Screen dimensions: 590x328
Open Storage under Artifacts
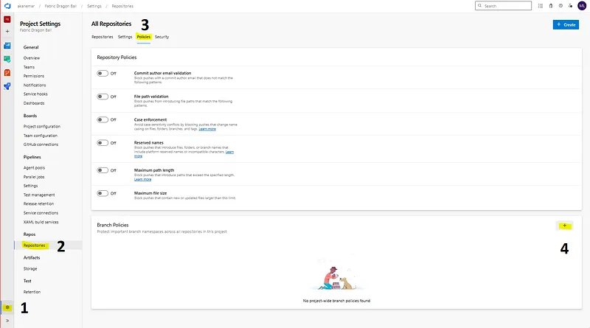coord(30,268)
